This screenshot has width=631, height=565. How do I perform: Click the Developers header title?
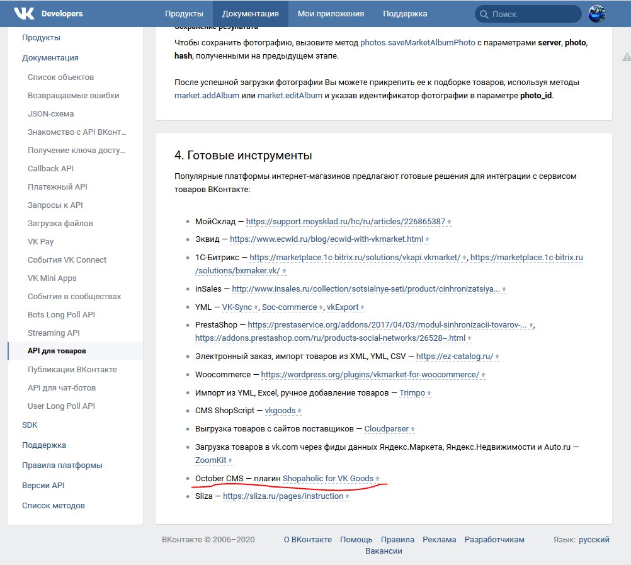[x=62, y=13]
